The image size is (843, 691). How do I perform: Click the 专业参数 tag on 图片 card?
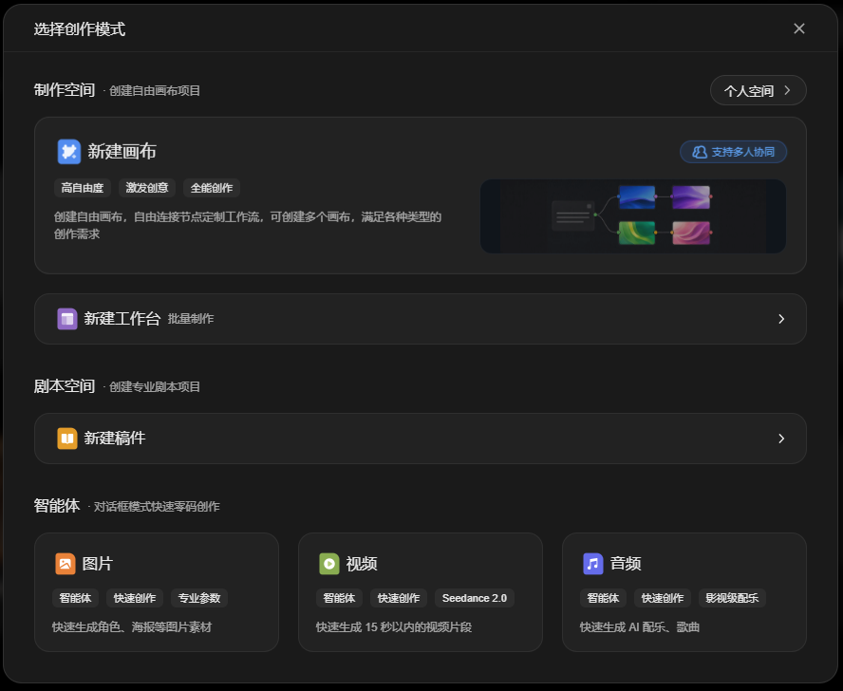click(x=199, y=598)
